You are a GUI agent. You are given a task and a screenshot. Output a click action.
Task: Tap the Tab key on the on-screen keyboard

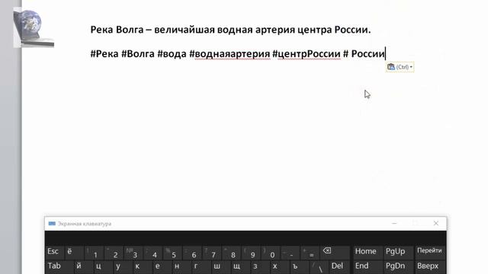tap(59, 267)
